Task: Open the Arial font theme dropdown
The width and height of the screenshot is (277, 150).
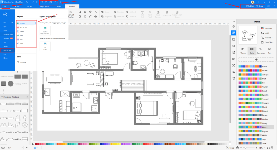Action: tap(265, 33)
